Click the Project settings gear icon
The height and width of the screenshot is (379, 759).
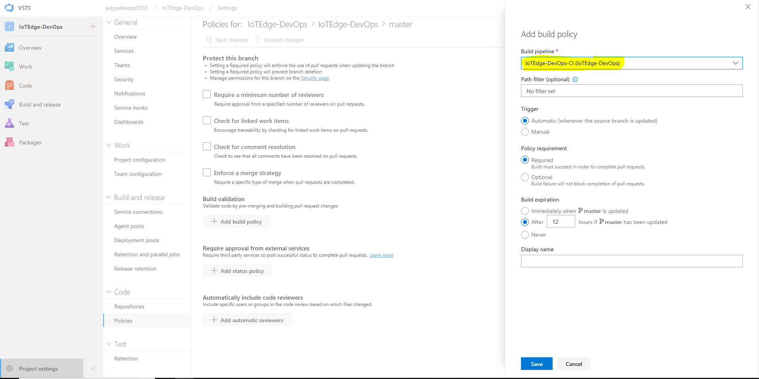pyautogui.click(x=9, y=368)
